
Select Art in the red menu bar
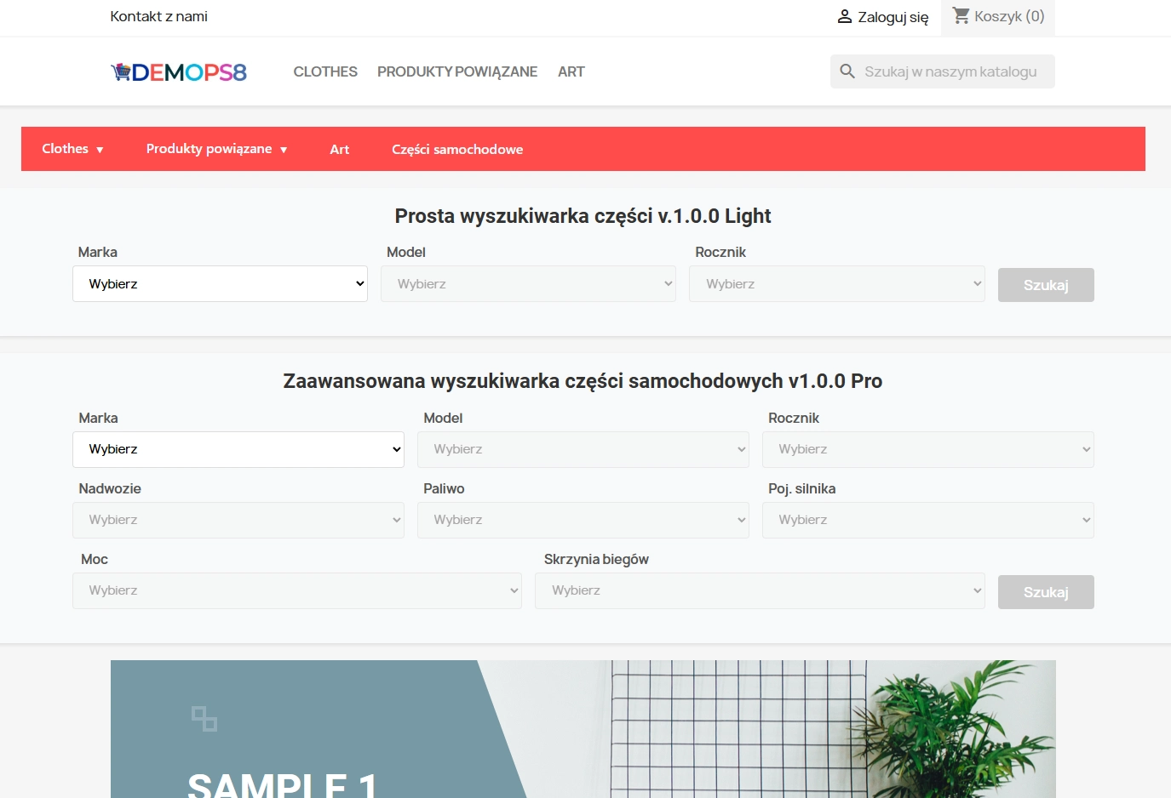[340, 150]
